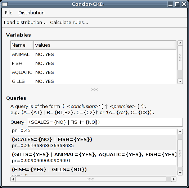Image resolution: width=189 pixels, height=188 pixels.
Task: Select the pr=0.45 result line
Action: (x=21, y=131)
